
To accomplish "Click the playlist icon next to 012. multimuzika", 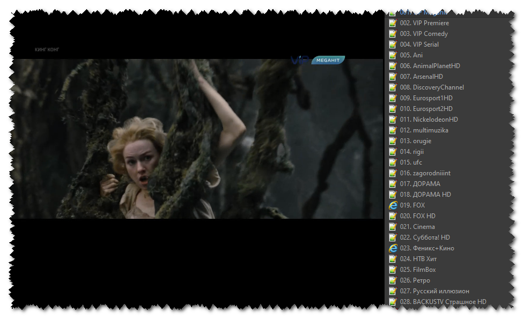I will pyautogui.click(x=393, y=130).
